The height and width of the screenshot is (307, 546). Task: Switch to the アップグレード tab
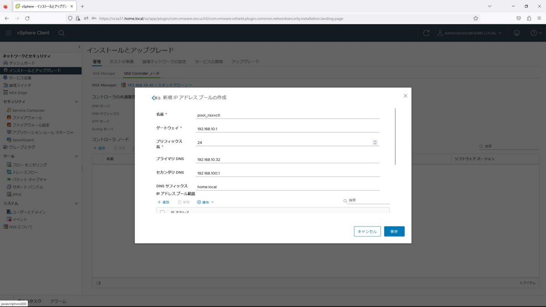(x=245, y=61)
